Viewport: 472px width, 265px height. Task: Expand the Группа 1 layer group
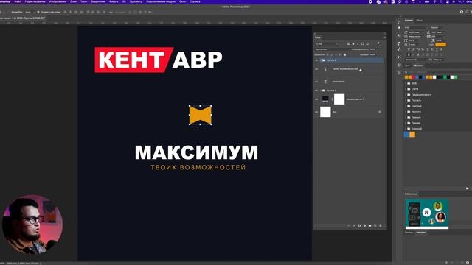pyautogui.click(x=321, y=91)
